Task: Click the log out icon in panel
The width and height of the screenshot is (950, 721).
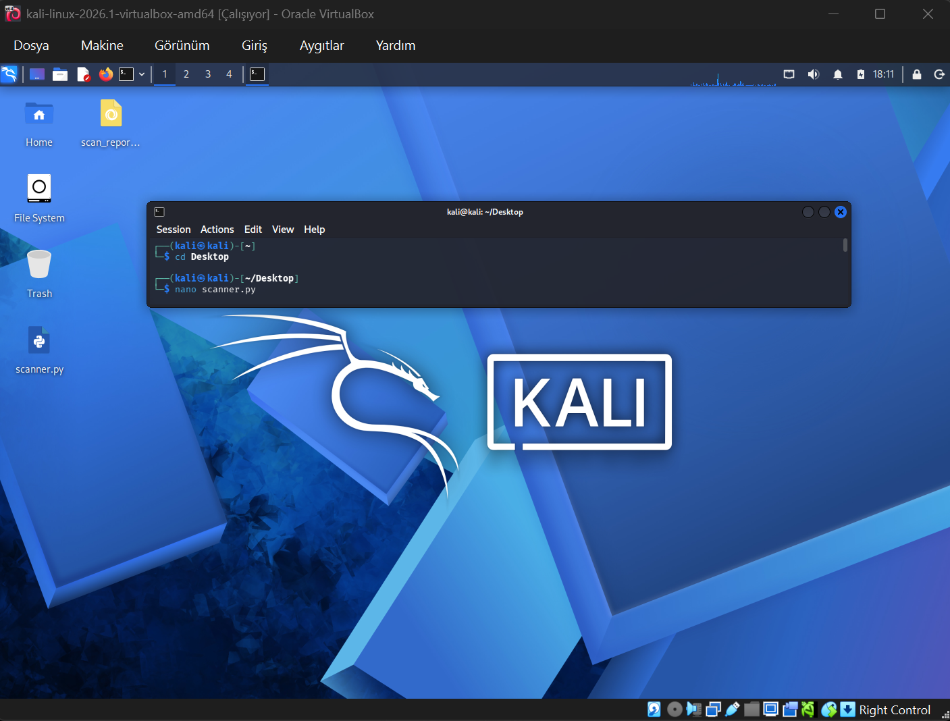Action: pyautogui.click(x=939, y=74)
